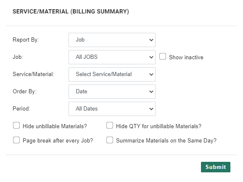243x182 pixels.
Task: Click the chevron arrow beside All Dates
Action: coord(151,109)
